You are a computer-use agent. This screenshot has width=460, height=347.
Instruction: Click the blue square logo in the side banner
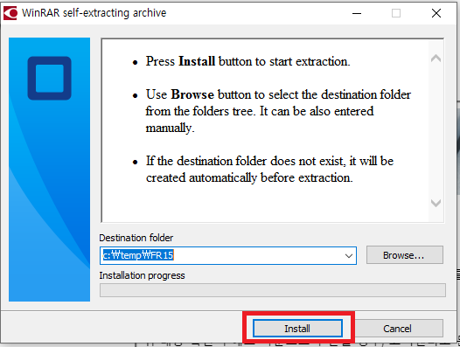click(50, 79)
